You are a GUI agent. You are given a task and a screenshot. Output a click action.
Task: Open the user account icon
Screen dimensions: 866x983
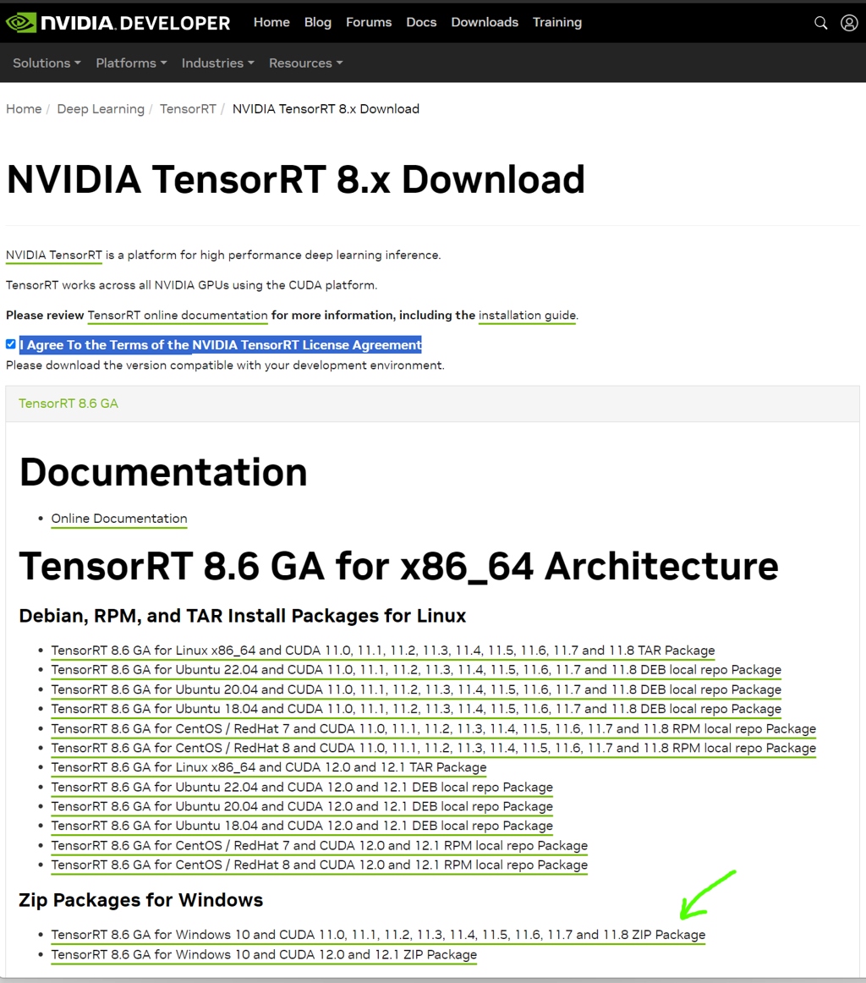point(849,23)
